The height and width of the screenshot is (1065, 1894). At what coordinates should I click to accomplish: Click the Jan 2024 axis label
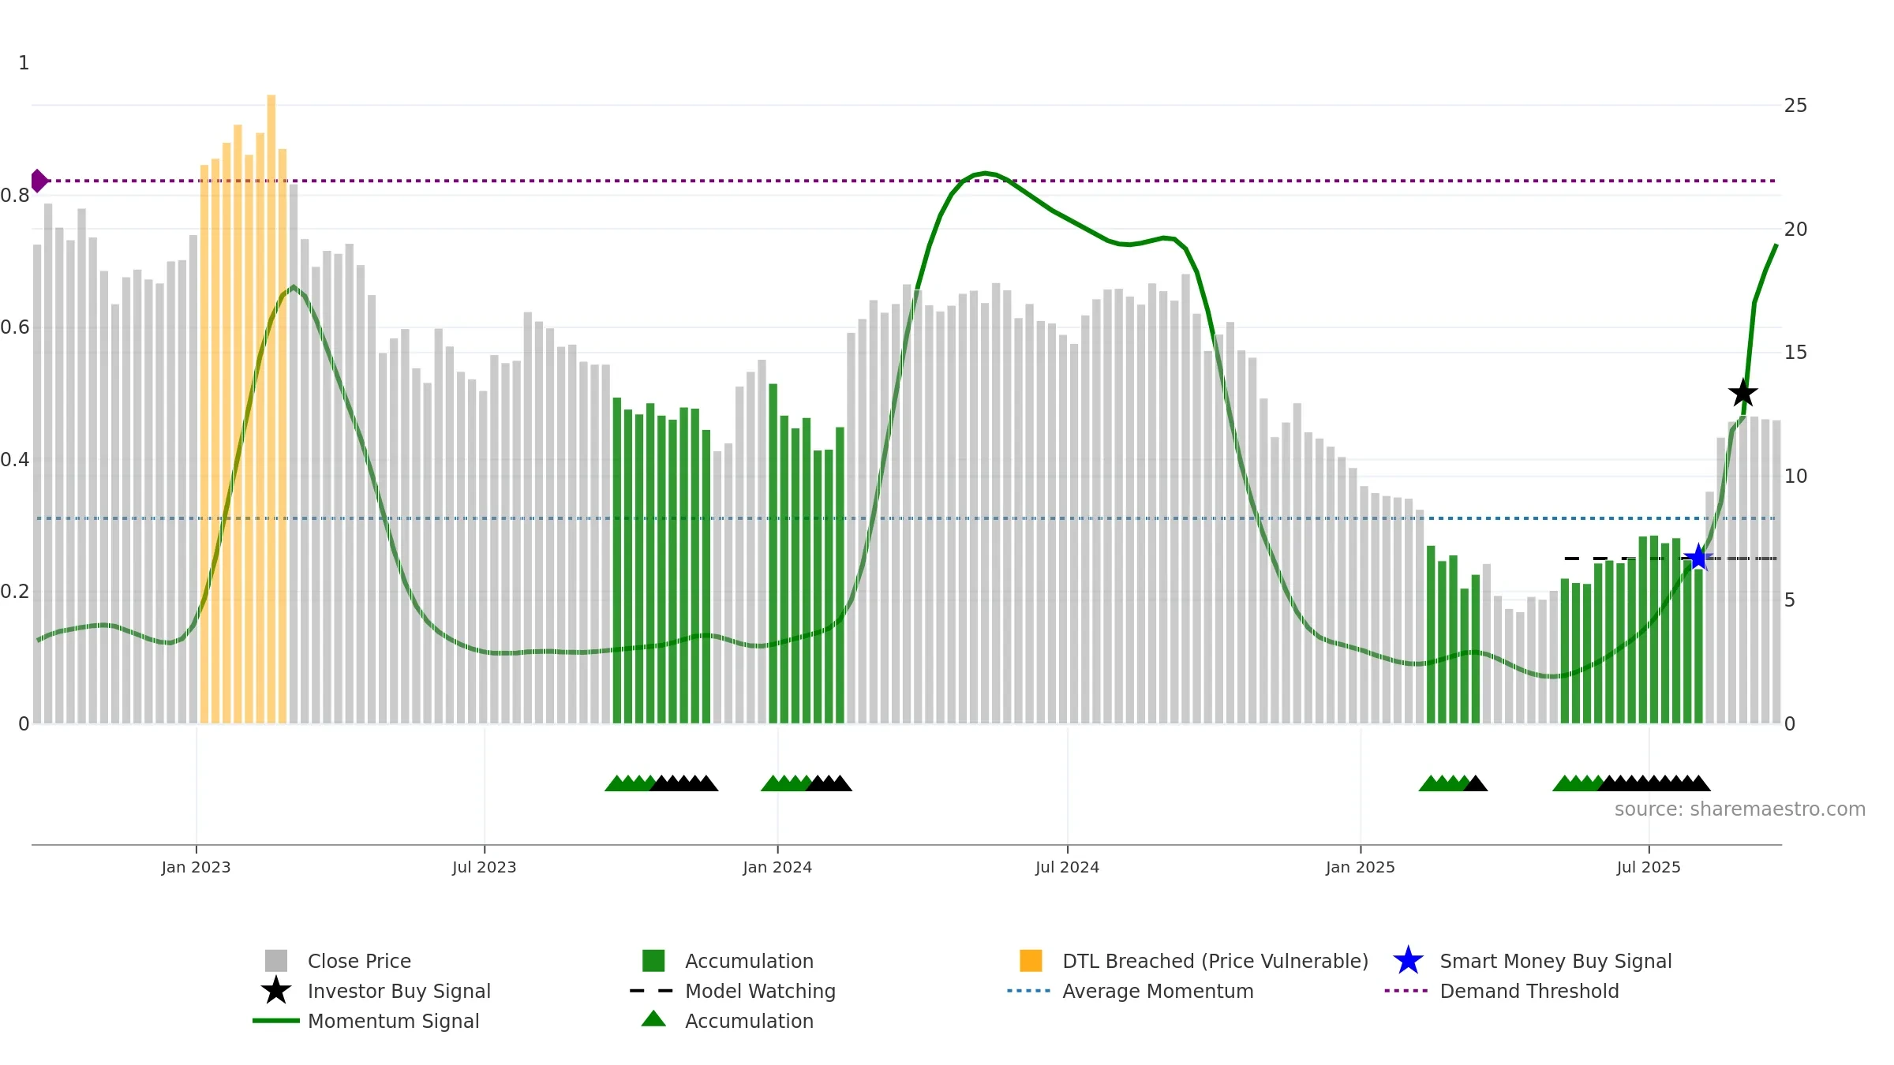777,868
